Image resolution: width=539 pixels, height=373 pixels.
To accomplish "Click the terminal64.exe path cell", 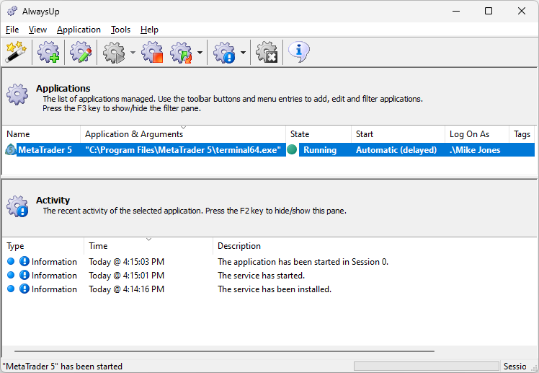I will click(183, 150).
